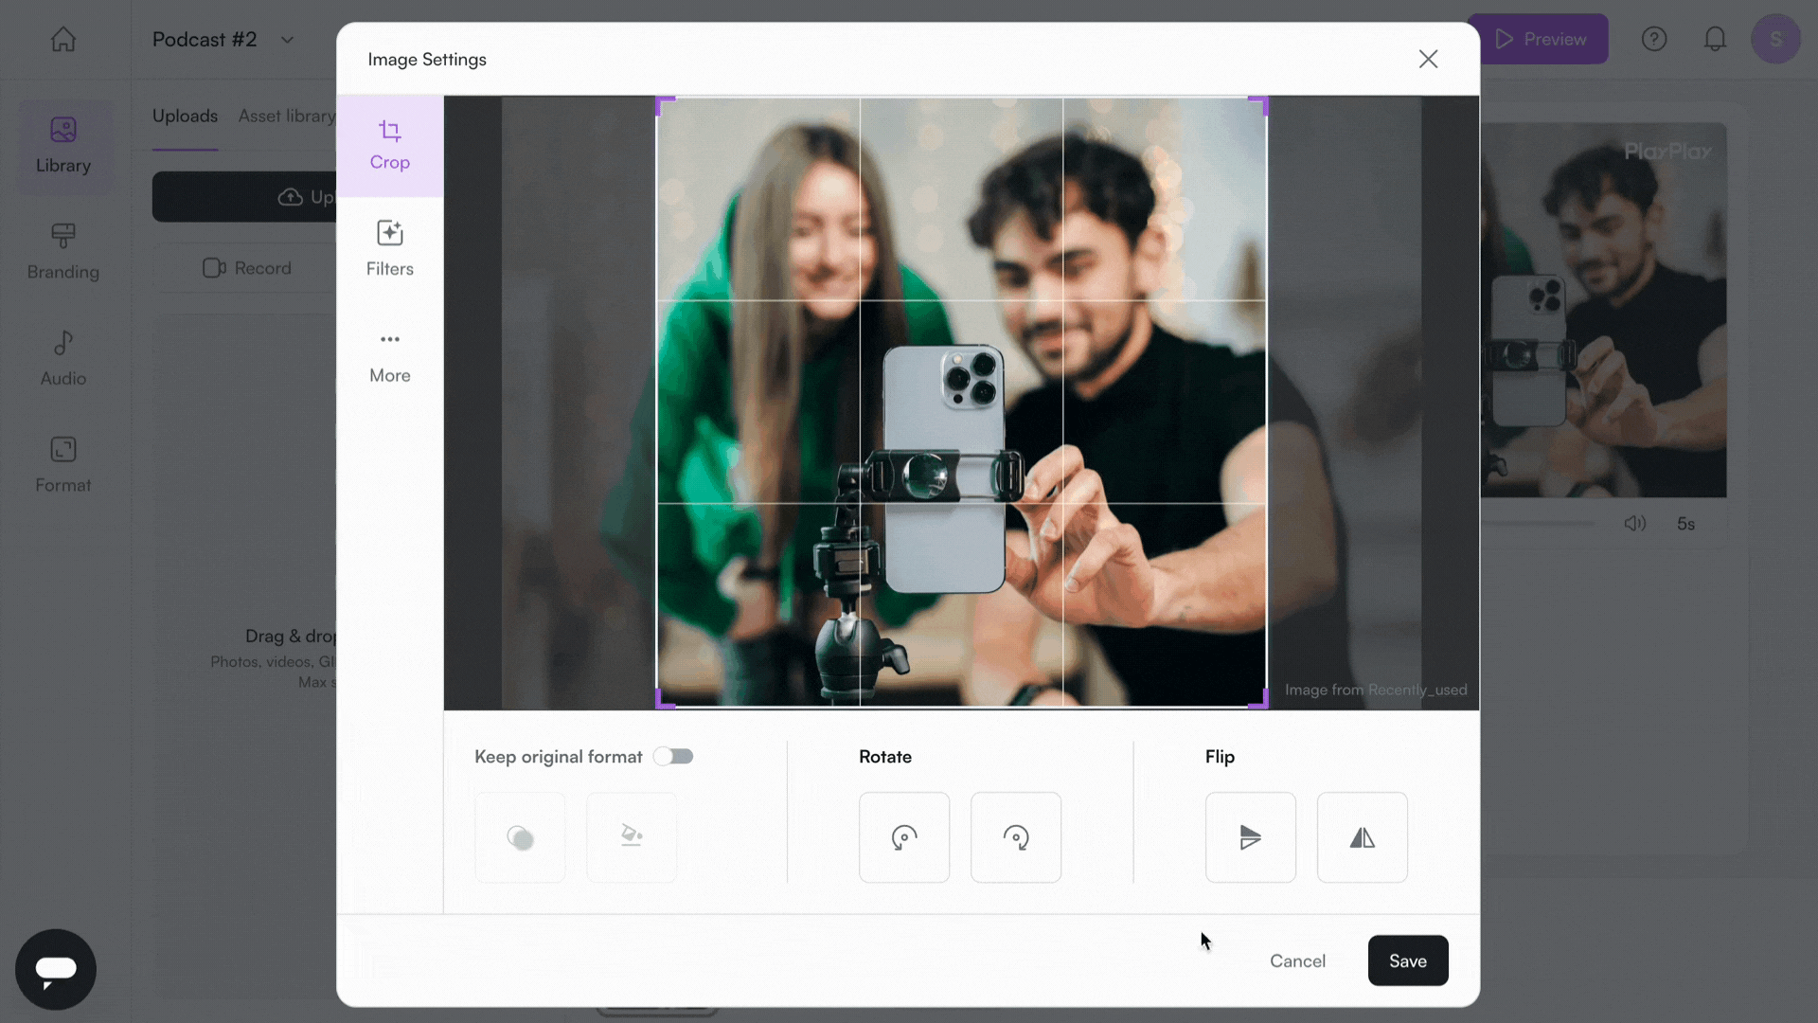
Task: Cancel the image settings changes
Action: [x=1297, y=960]
